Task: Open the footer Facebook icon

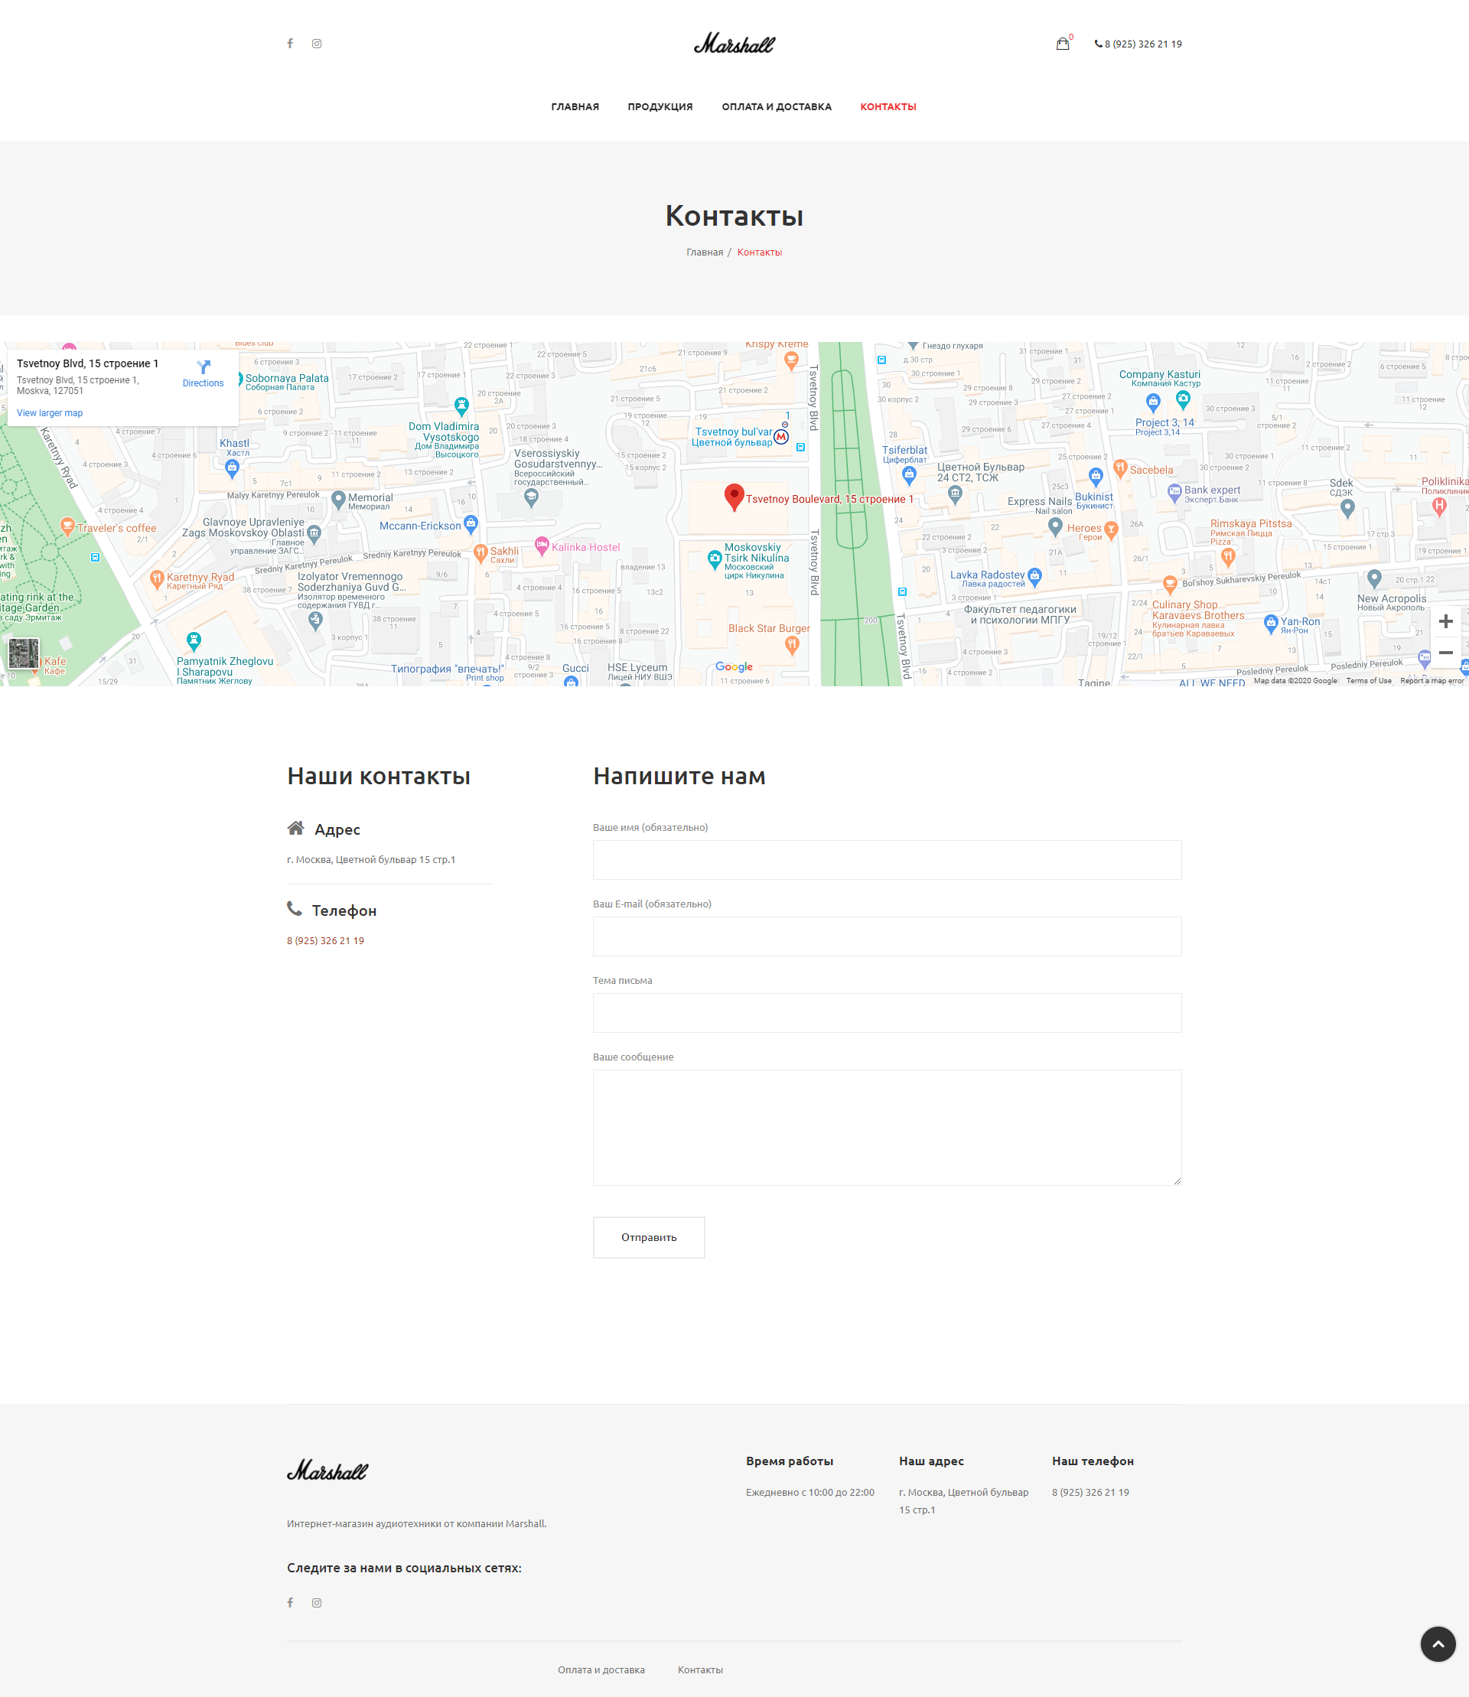Action: [x=290, y=1603]
